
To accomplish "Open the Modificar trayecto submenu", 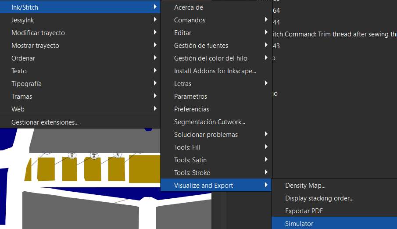I will pos(80,32).
